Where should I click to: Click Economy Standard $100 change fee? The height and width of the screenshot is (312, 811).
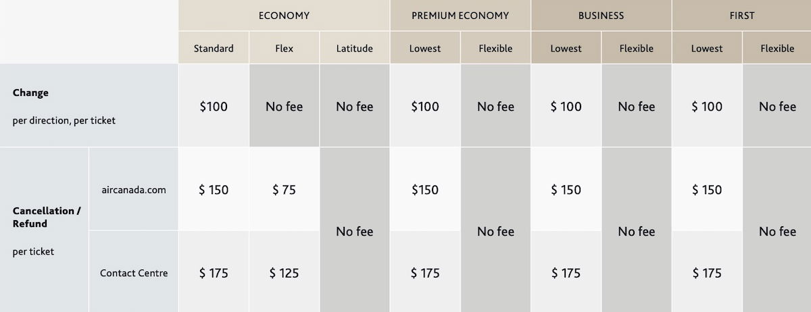coord(214,106)
